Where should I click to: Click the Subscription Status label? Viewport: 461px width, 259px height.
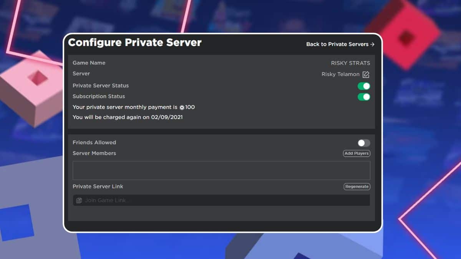(x=99, y=96)
